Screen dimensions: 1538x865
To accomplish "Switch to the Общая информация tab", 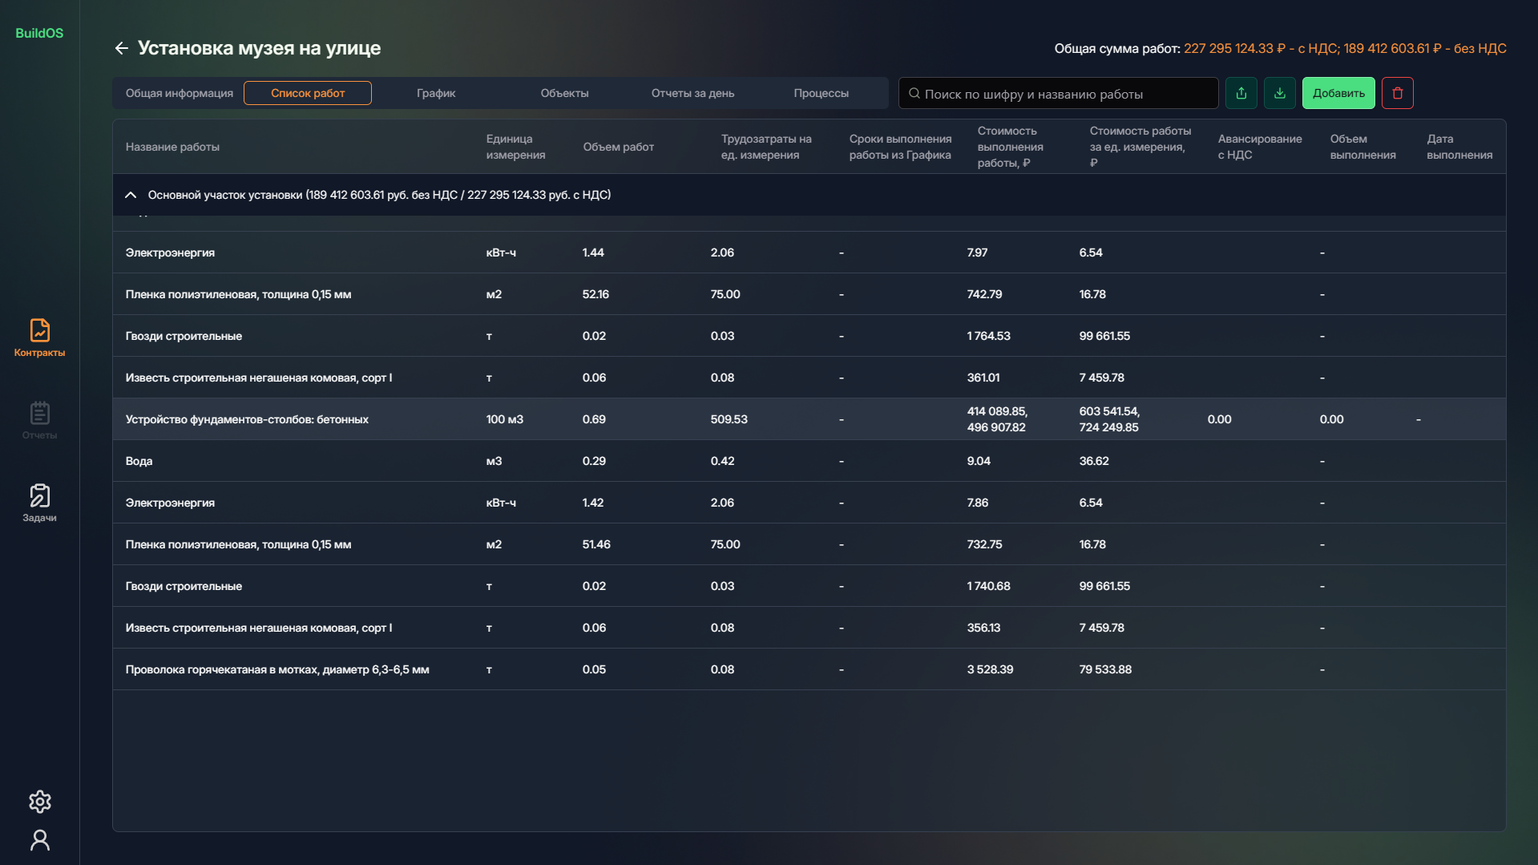I will click(179, 93).
